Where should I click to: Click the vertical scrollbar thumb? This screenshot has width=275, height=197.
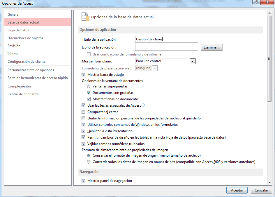pyautogui.click(x=269, y=59)
